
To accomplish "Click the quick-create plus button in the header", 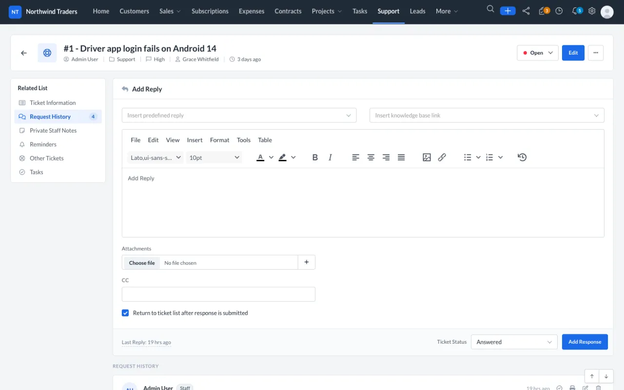I will 507,11.
